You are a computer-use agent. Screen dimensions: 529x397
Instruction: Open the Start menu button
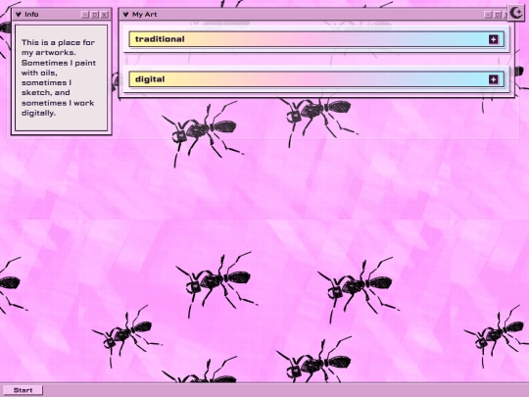pos(23,390)
